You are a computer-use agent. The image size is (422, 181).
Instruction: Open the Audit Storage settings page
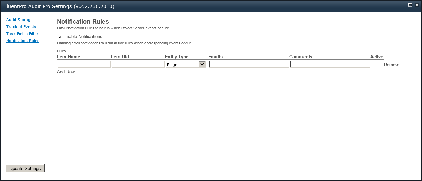click(20, 20)
